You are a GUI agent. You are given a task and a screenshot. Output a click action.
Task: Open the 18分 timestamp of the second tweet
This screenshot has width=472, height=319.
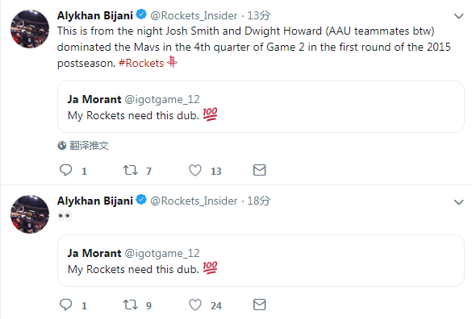point(259,201)
